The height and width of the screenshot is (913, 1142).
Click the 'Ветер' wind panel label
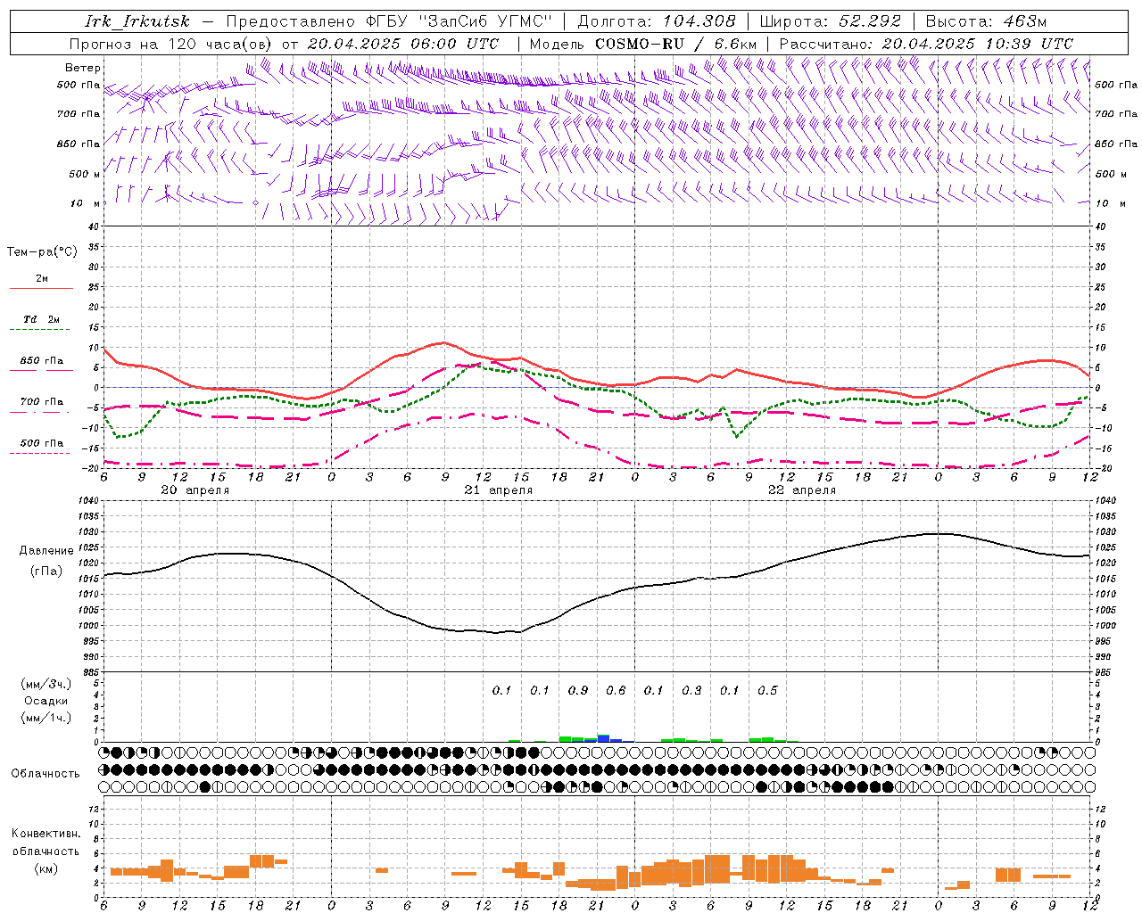(83, 68)
